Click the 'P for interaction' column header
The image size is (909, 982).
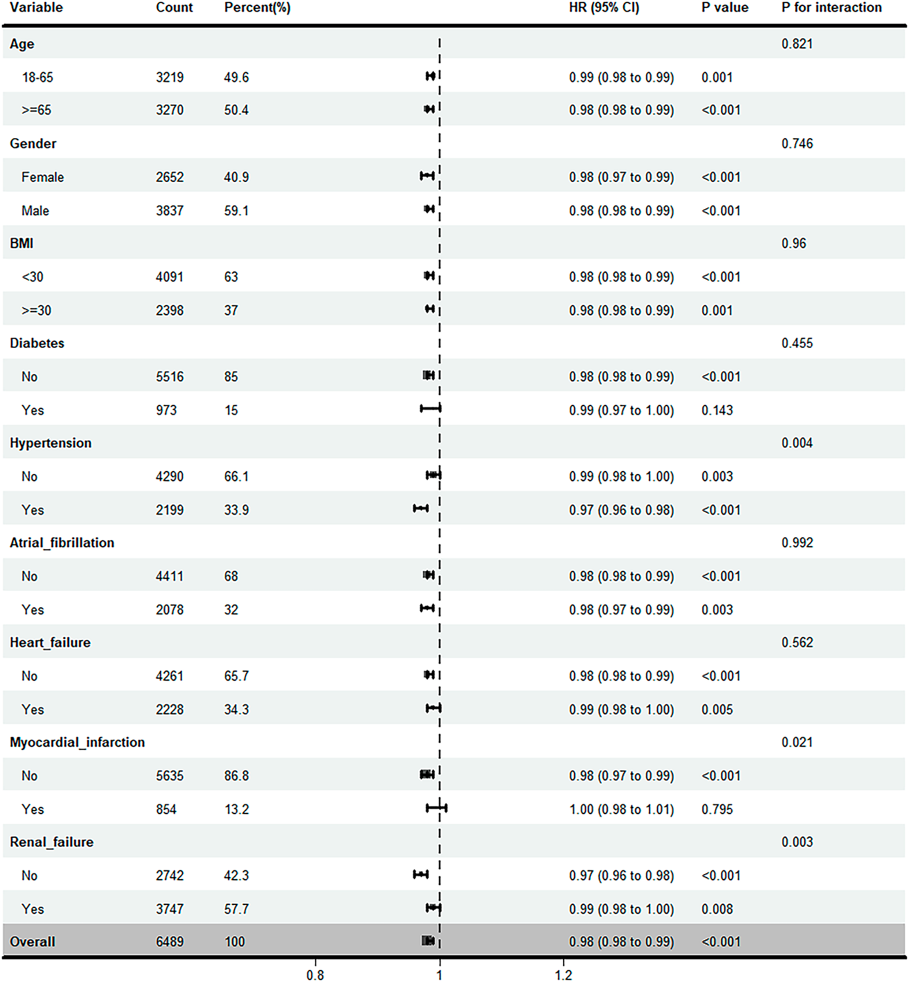click(x=831, y=8)
